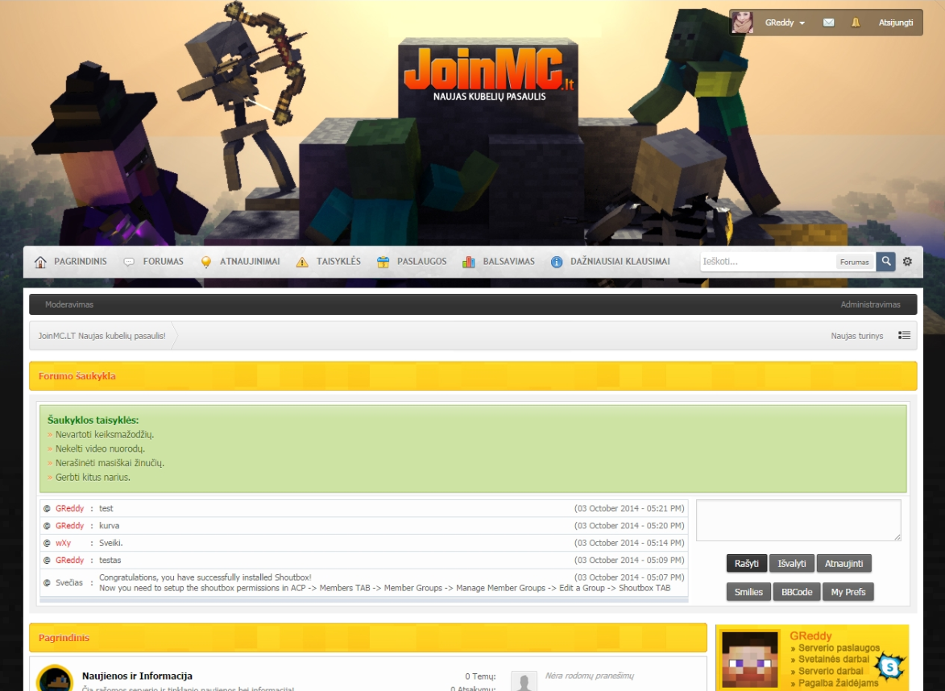This screenshot has height=691, width=945.
Task: Open the Balsavimas menu item
Action: 509,262
